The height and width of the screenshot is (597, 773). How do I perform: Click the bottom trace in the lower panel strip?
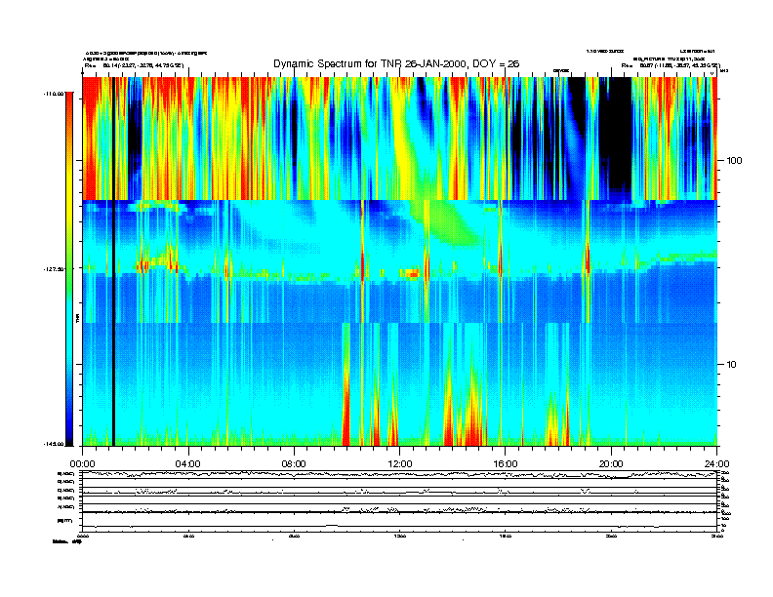click(x=399, y=526)
